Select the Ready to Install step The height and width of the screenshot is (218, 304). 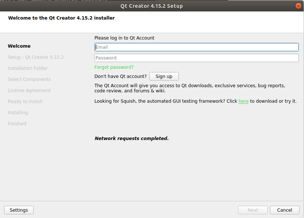pyautogui.click(x=25, y=101)
